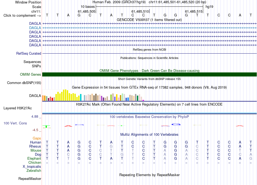Screen dimensions: 257x185
Task: Open the GENCODE V50lift37 track title
Action: tap(149, 20)
